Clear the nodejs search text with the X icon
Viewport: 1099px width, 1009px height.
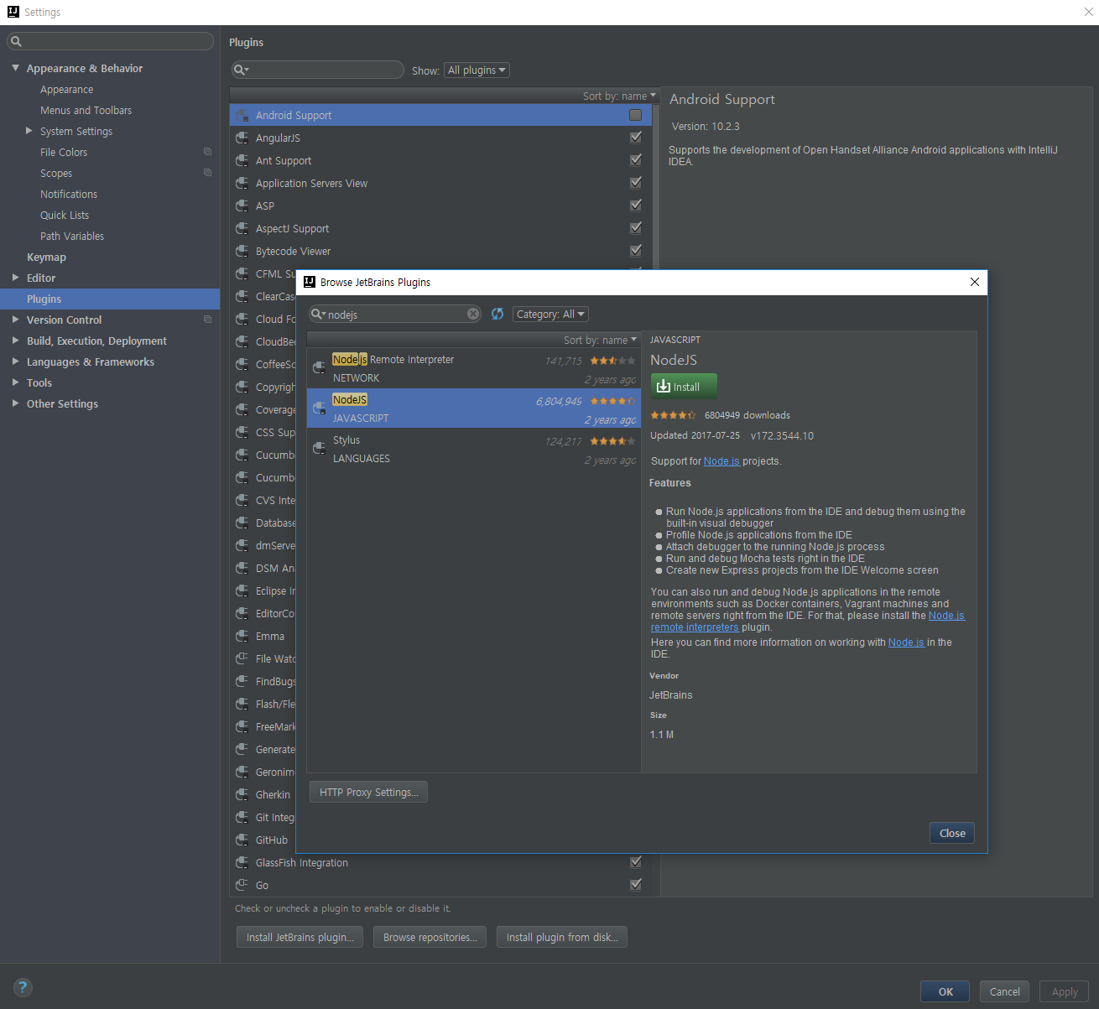[x=473, y=314]
